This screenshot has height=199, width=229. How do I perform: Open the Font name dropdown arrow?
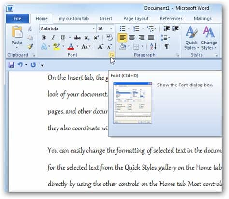94,28
